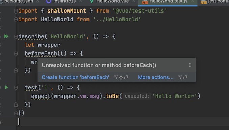
Task: Click the 'Hello World~' string literal
Action: pyautogui.click(x=175, y=96)
